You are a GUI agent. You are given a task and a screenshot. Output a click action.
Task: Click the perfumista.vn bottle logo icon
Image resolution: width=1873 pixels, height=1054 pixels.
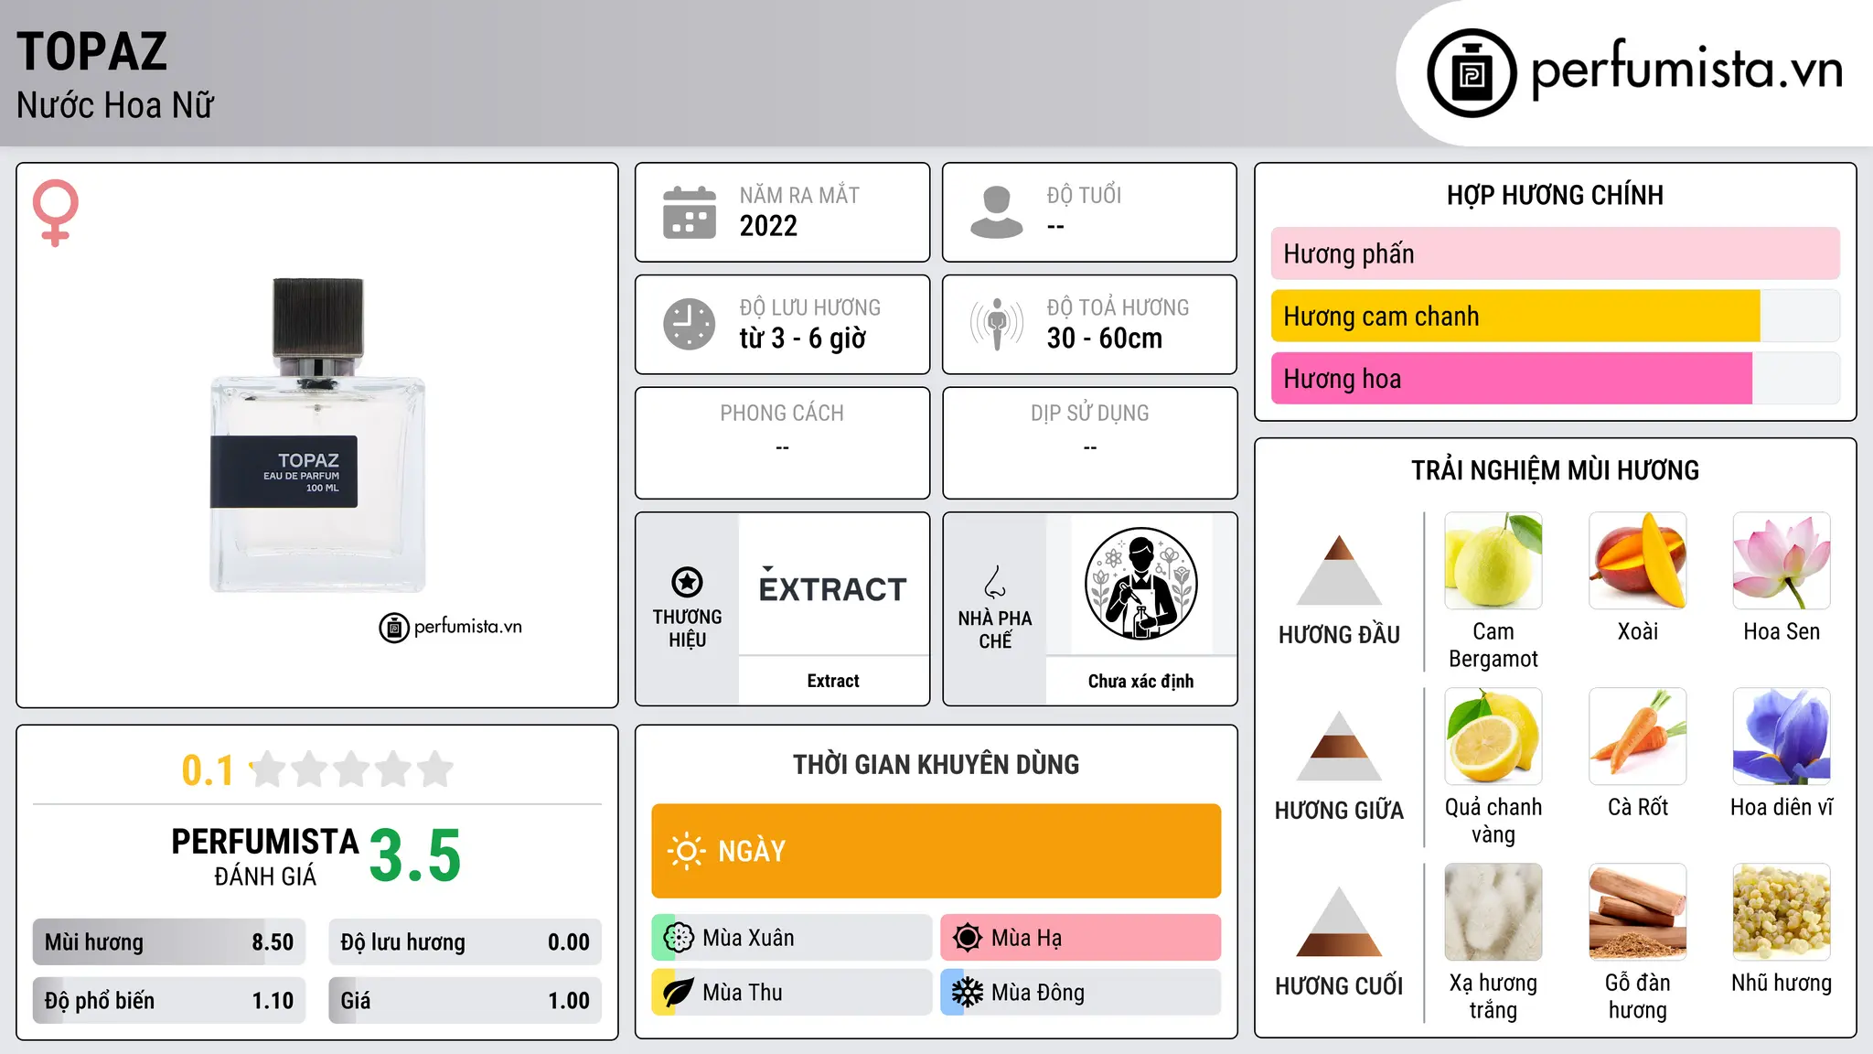(1472, 73)
